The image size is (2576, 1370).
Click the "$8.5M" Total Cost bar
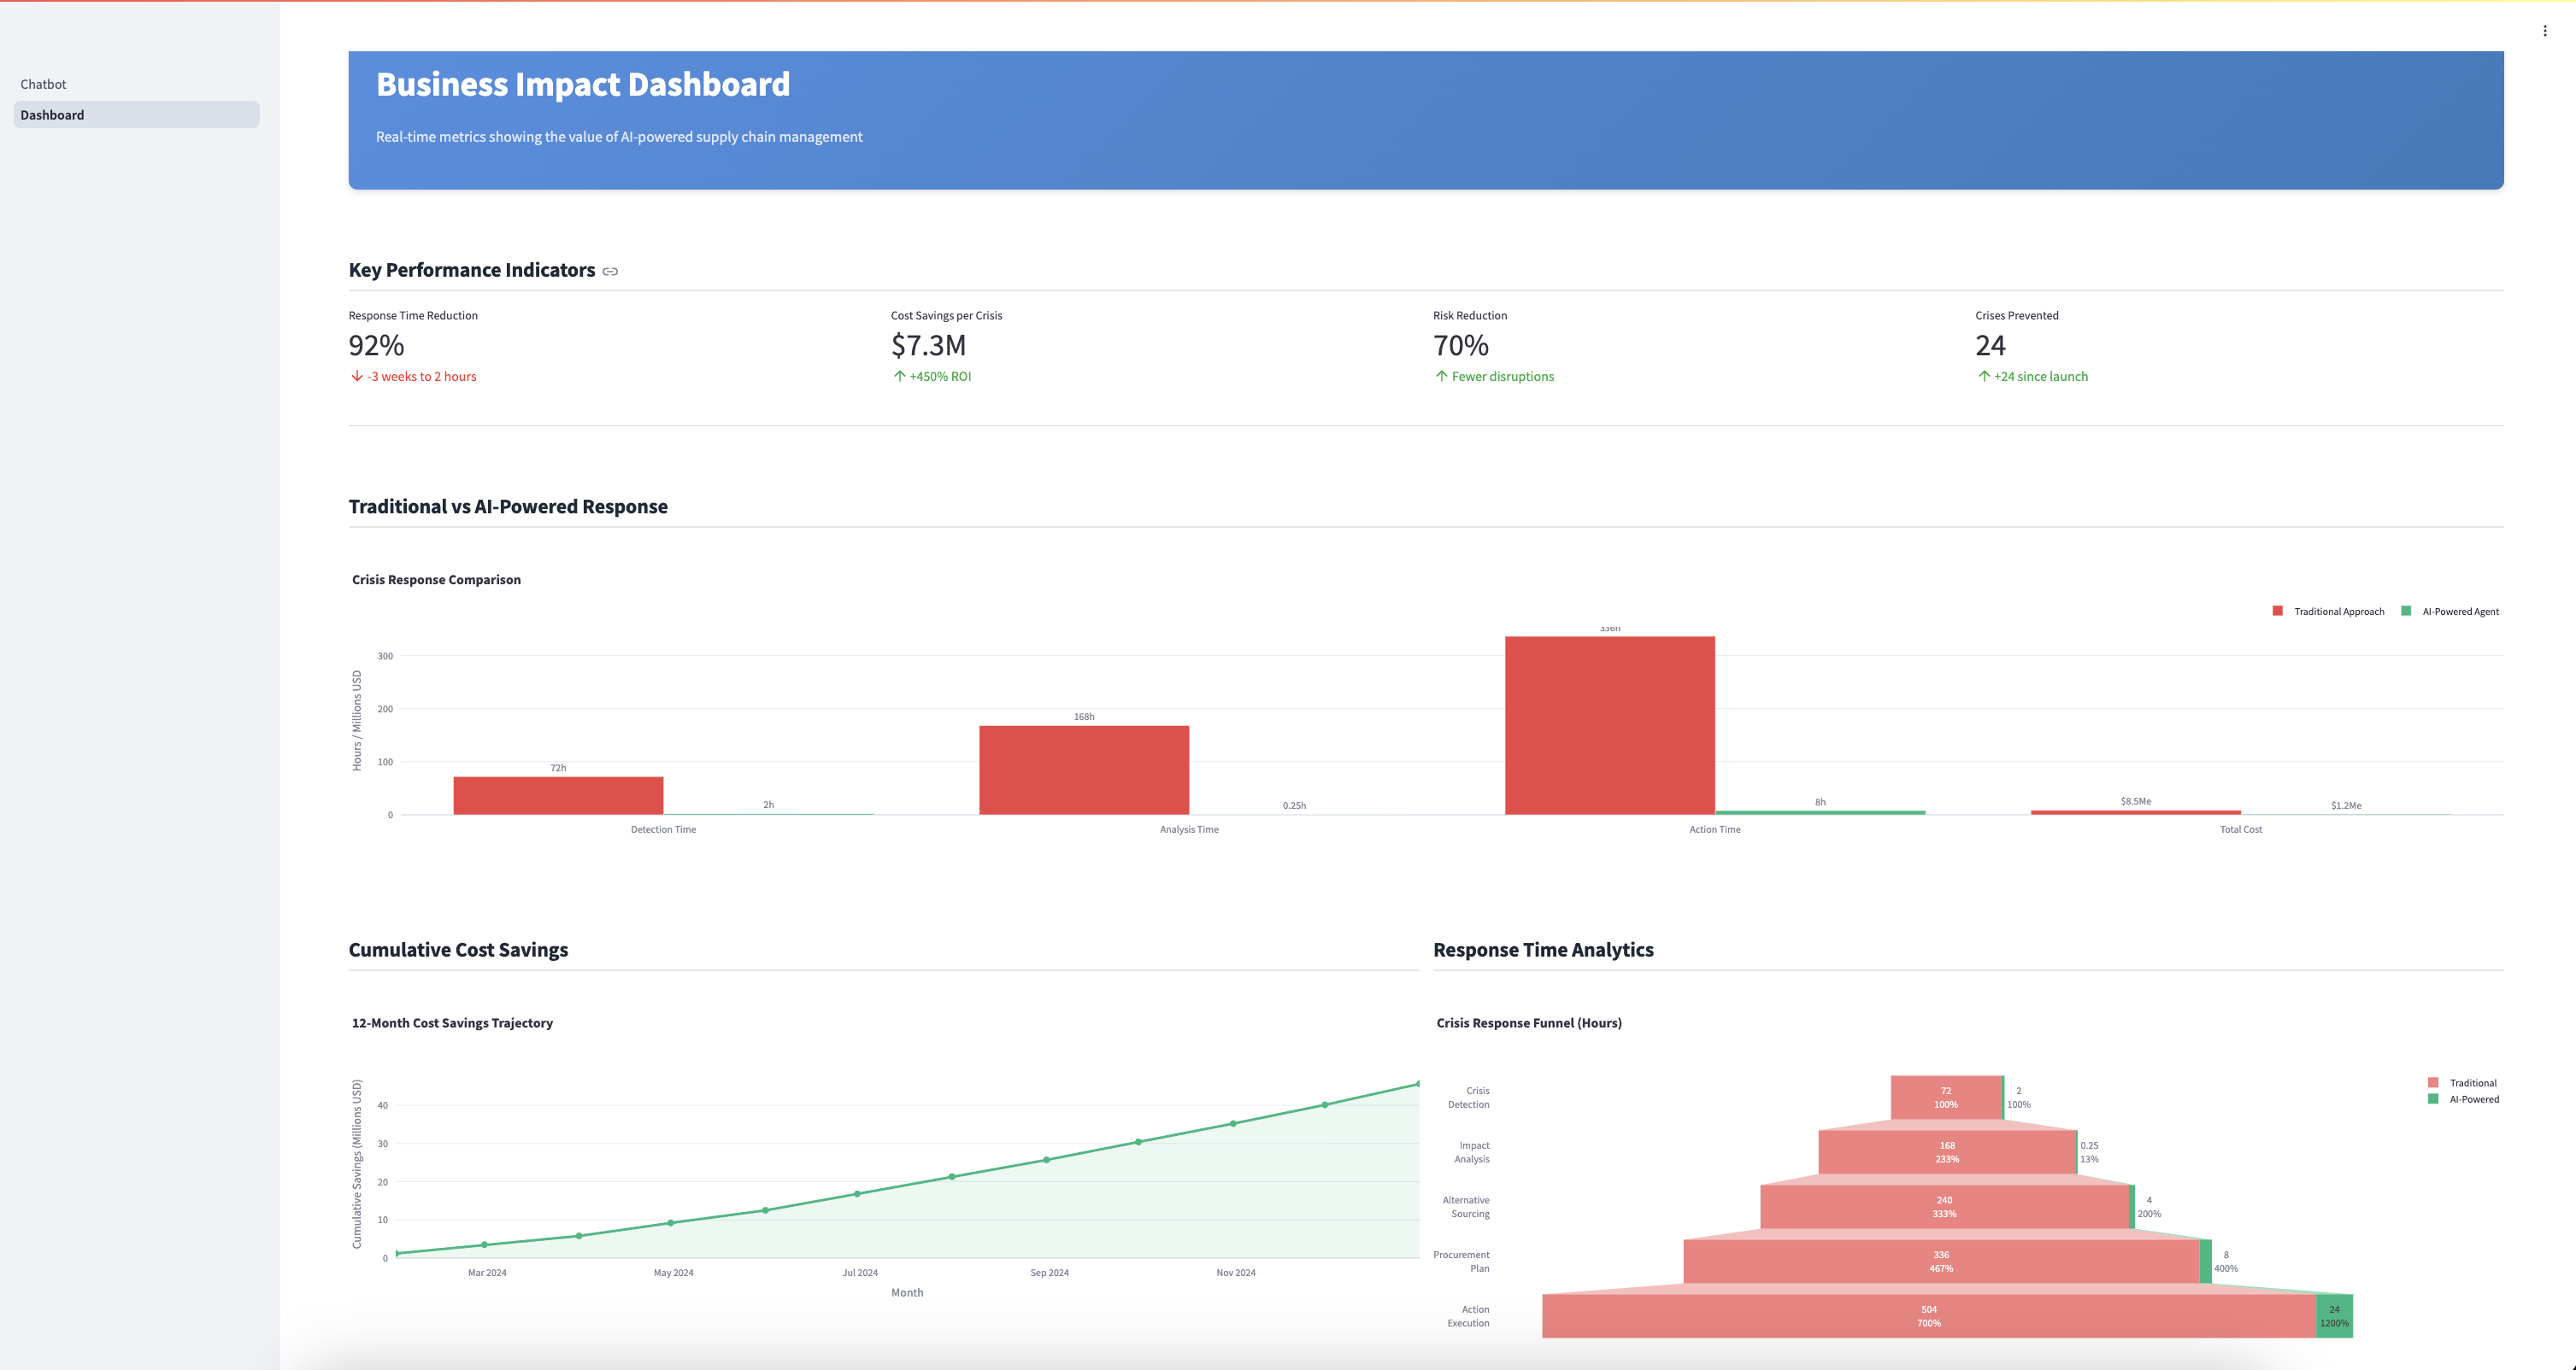click(x=2135, y=812)
